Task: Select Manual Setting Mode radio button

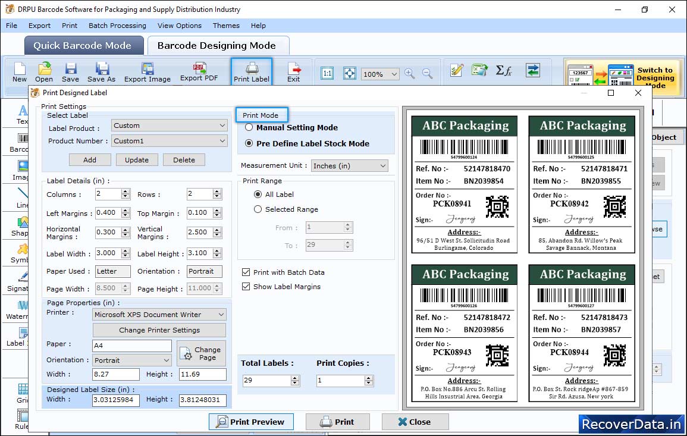Action: coord(249,127)
